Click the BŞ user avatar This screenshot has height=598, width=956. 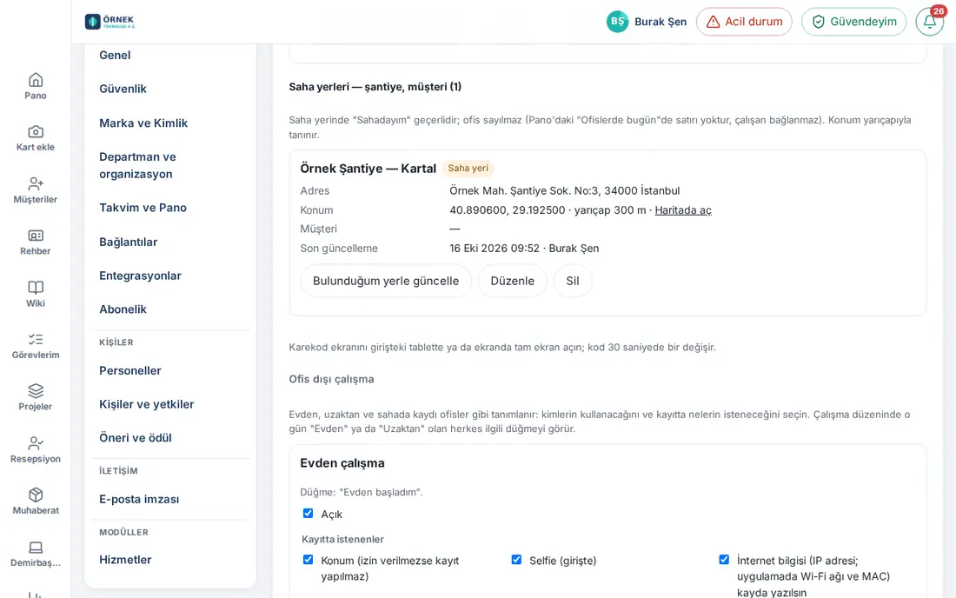click(x=617, y=22)
